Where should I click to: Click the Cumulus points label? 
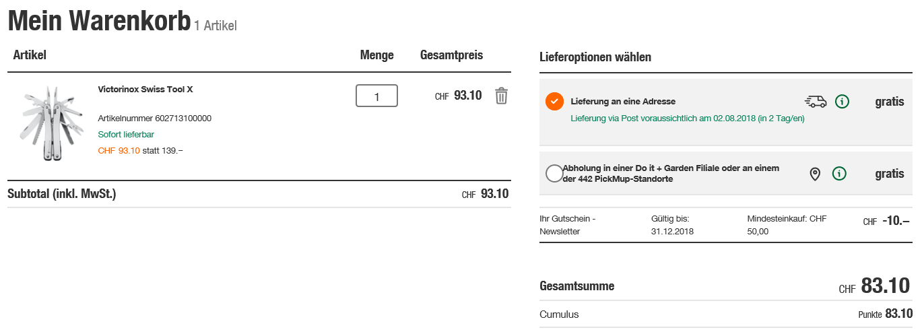pyautogui.click(x=559, y=314)
